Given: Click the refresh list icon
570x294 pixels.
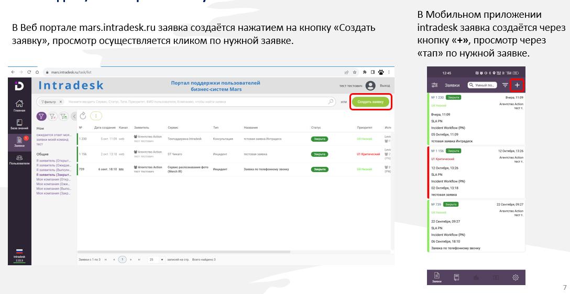Looking at the screenshot, I should 83,116.
